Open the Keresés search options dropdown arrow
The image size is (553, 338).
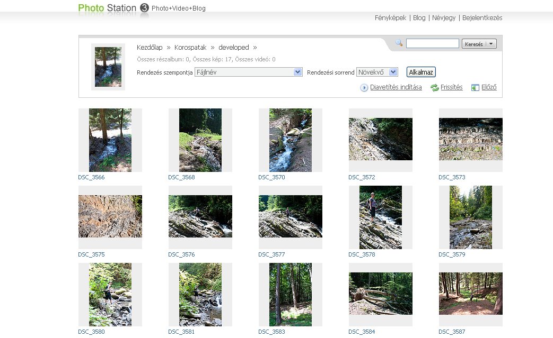click(491, 44)
